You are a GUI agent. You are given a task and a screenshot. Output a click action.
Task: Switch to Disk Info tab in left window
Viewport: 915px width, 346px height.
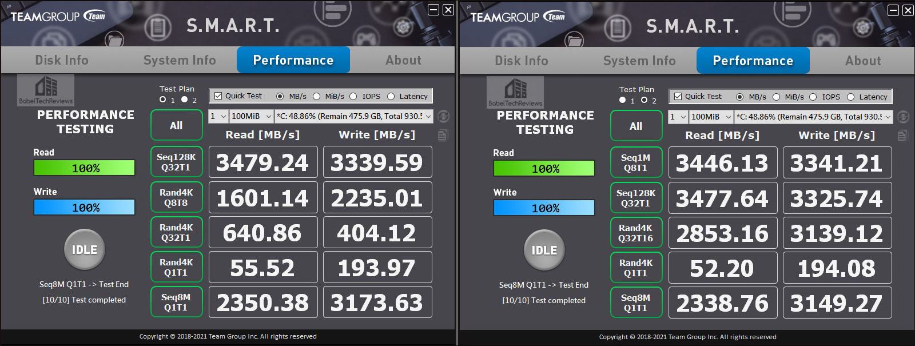[62, 60]
